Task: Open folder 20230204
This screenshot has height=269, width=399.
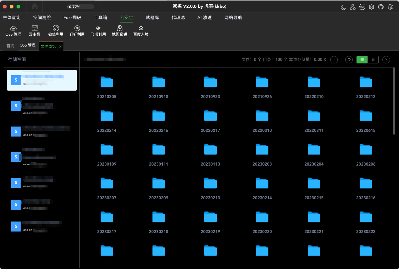Action: point(314,155)
